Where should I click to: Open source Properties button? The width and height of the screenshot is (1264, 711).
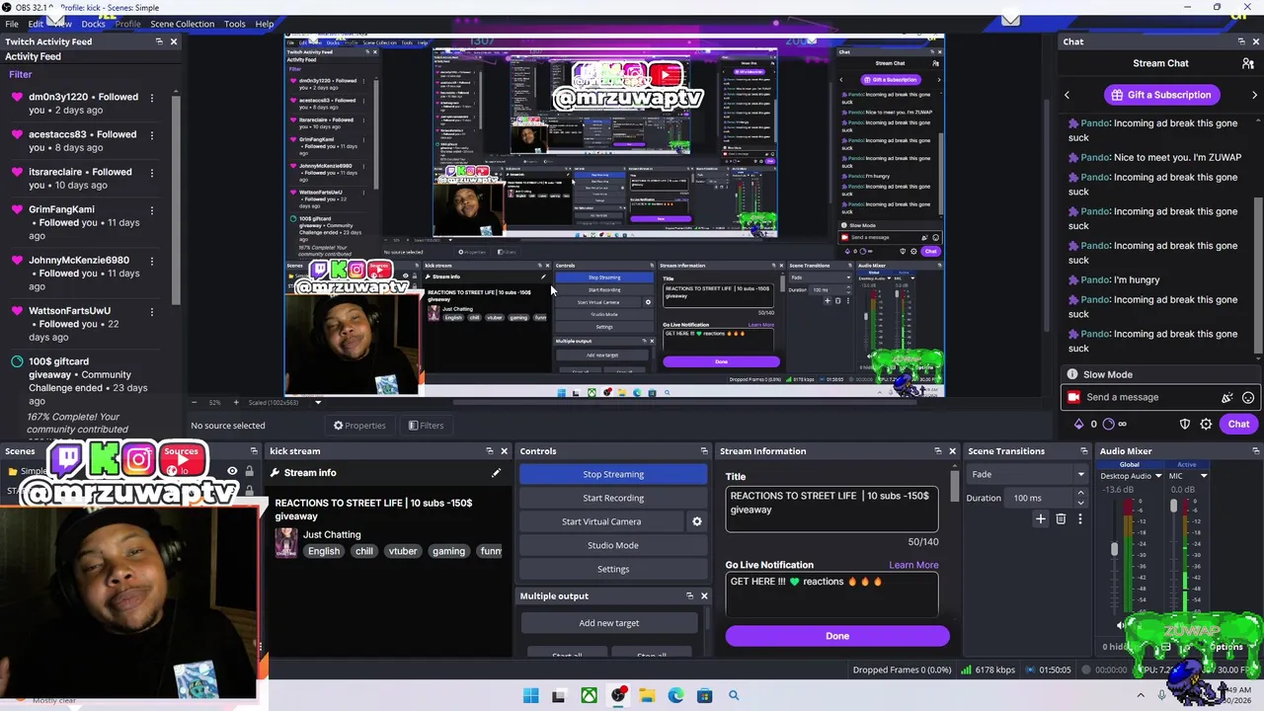coord(359,426)
